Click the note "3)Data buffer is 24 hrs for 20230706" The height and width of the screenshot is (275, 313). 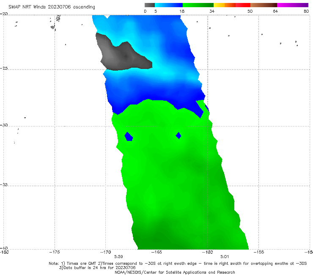click(x=97, y=268)
